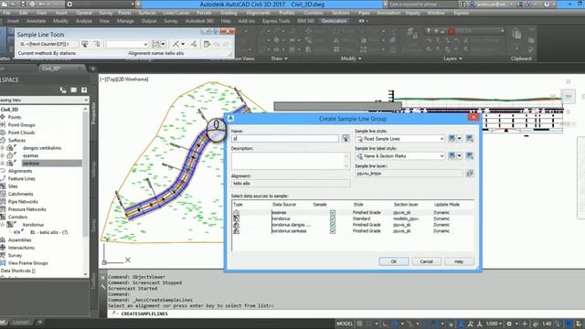This screenshot has height=329, width=585.
Task: Select 'BL - kelio ašis - (7)' tree item
Action: [48, 232]
